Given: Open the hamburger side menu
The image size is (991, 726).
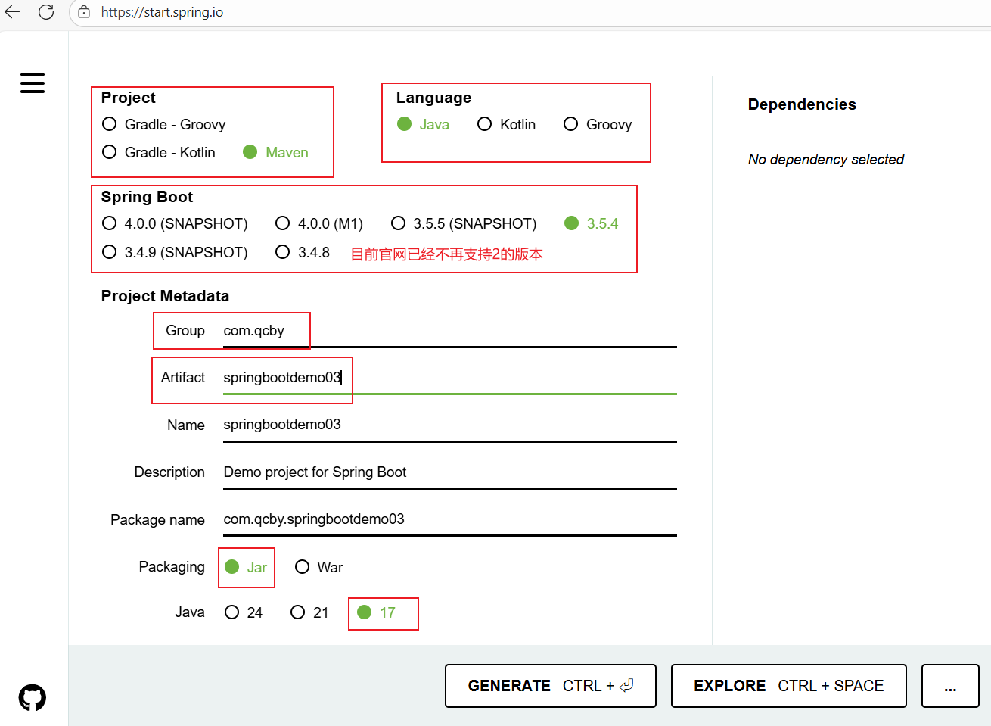Looking at the screenshot, I should pos(33,83).
